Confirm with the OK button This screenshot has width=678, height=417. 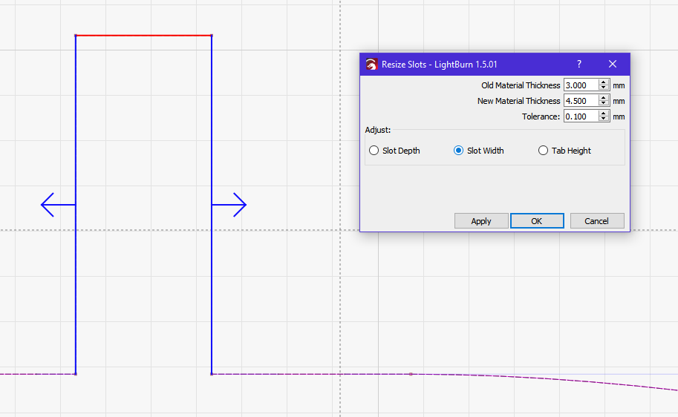537,221
